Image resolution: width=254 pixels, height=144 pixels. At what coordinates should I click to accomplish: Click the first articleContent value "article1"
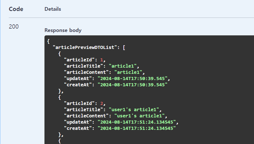click(128, 72)
